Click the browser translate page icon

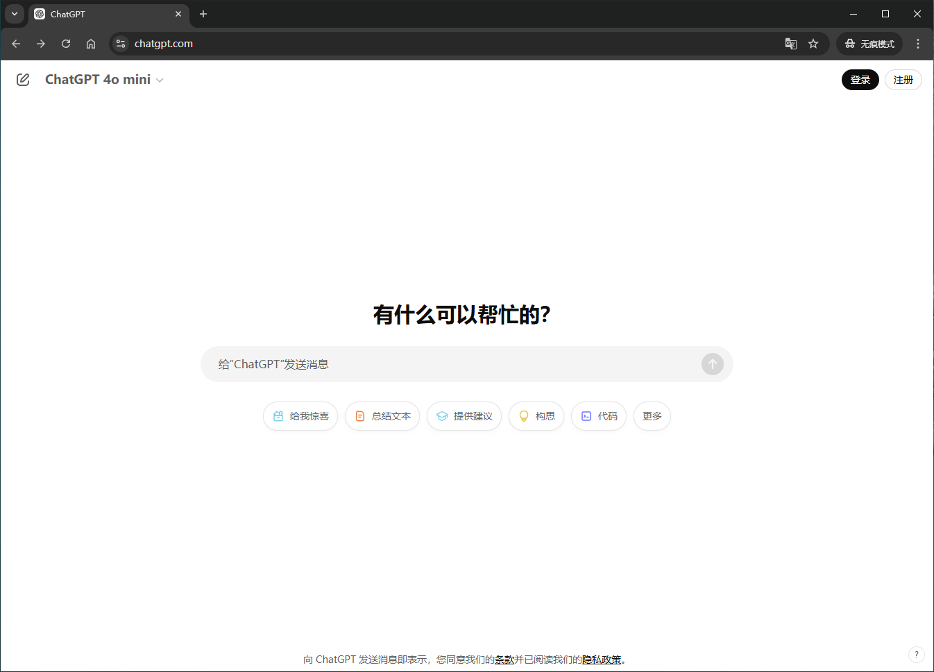pyautogui.click(x=791, y=44)
